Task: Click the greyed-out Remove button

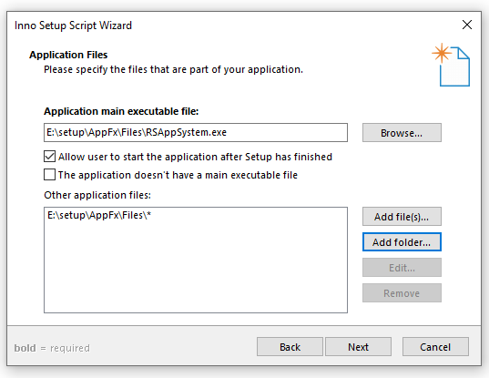Action: (x=402, y=293)
